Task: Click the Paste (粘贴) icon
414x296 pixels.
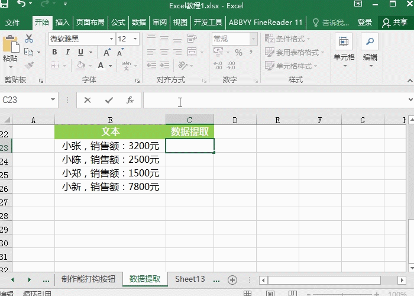Action: (10, 46)
